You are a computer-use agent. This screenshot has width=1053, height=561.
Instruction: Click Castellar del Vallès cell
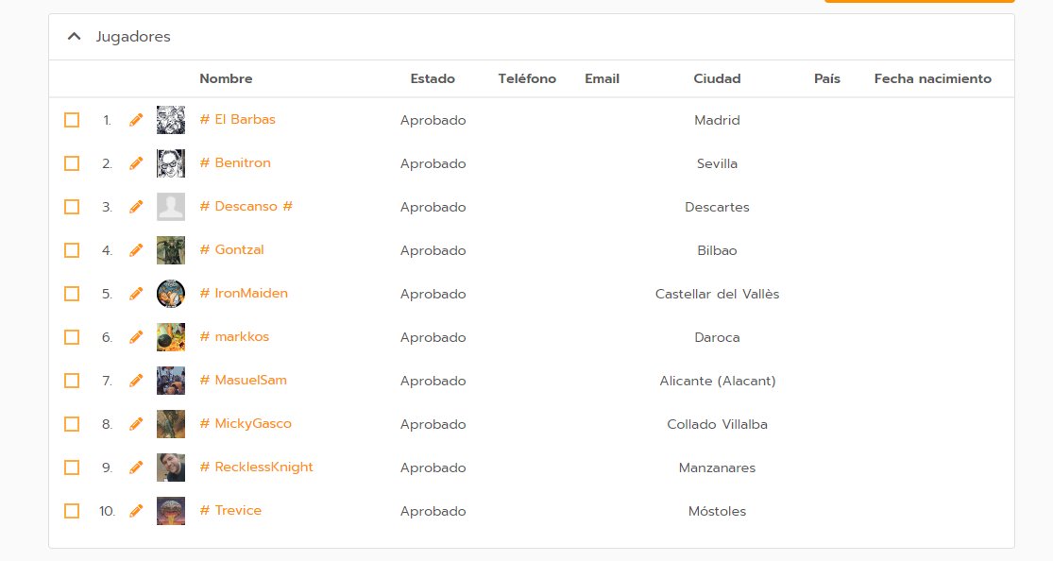[717, 294]
